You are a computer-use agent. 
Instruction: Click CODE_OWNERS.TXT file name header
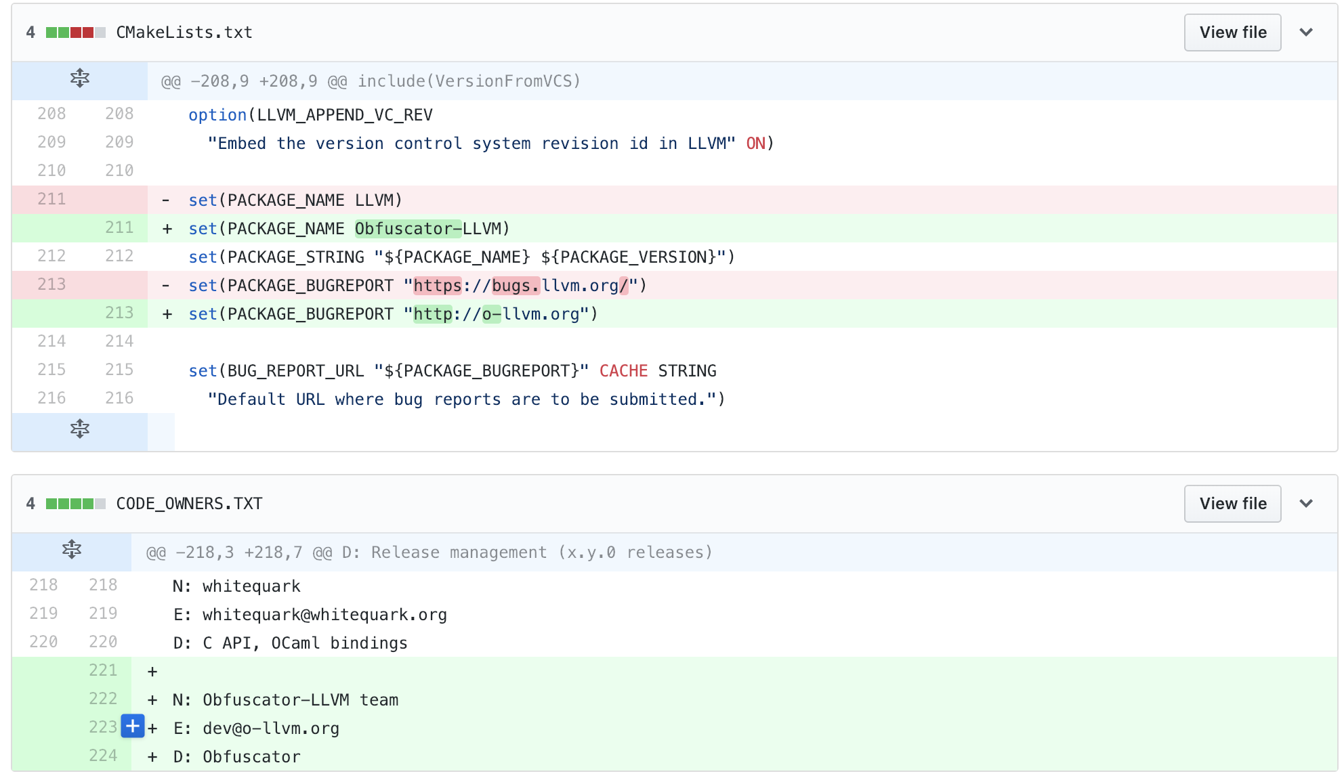click(189, 504)
